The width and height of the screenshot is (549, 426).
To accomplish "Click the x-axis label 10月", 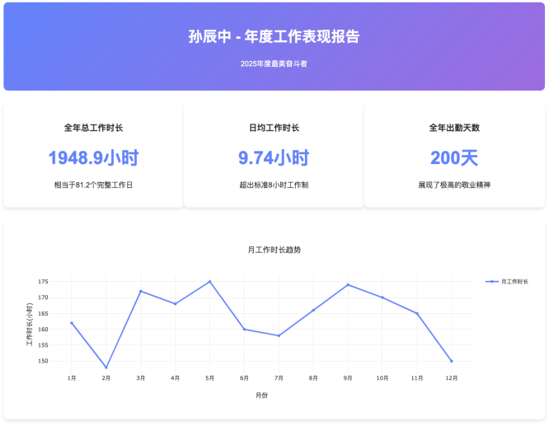I will coord(382,378).
